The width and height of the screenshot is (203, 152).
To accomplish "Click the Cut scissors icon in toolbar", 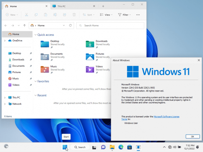I will coord(27,15).
